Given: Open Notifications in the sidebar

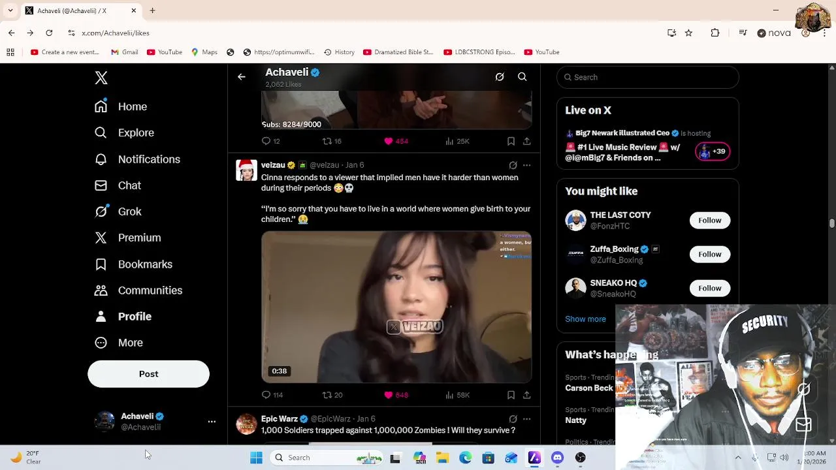Looking at the screenshot, I should [x=138, y=159].
